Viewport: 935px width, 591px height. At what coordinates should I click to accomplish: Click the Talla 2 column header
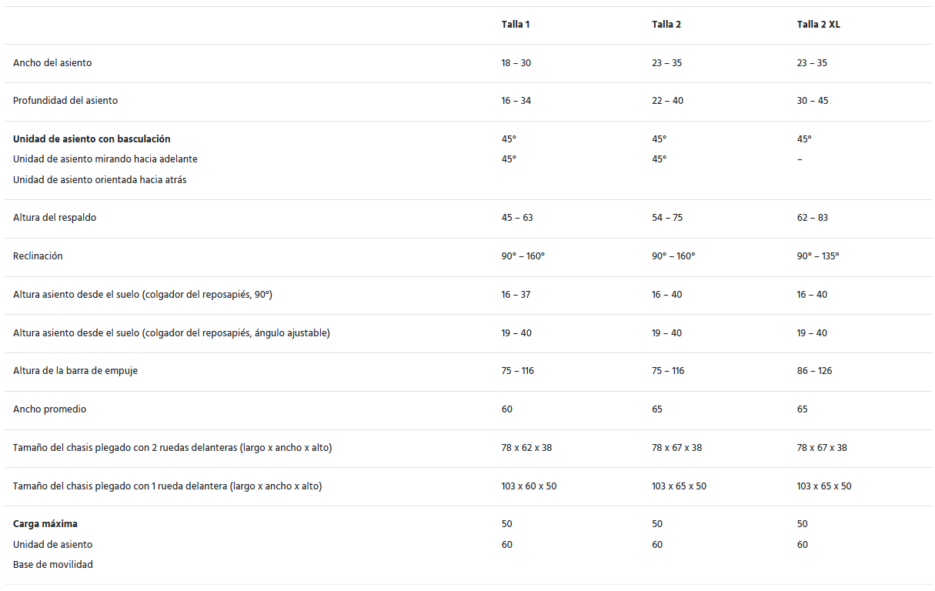point(666,25)
